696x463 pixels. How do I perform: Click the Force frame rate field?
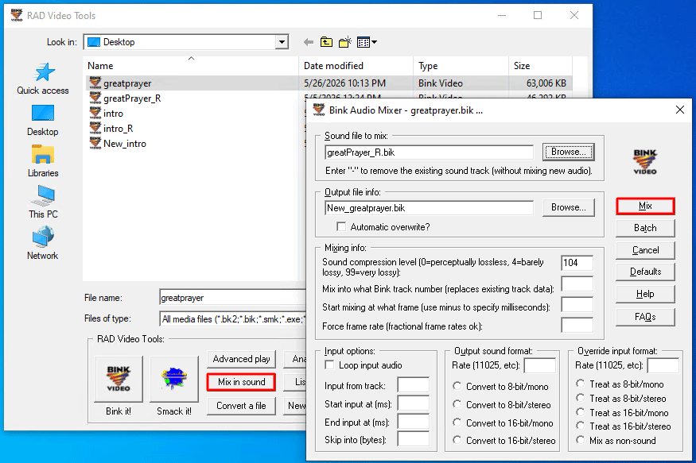coord(577,325)
